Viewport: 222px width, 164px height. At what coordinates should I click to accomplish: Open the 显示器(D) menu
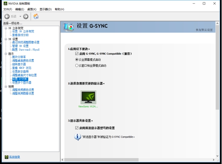click(x=46, y=9)
